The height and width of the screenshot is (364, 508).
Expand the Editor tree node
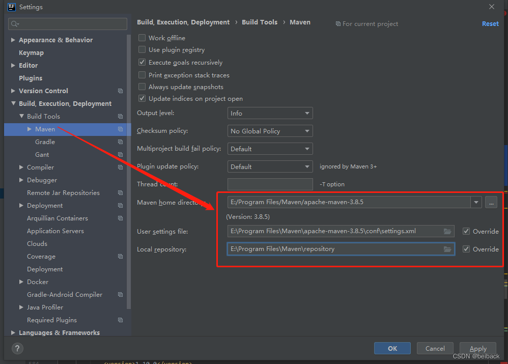click(x=13, y=66)
